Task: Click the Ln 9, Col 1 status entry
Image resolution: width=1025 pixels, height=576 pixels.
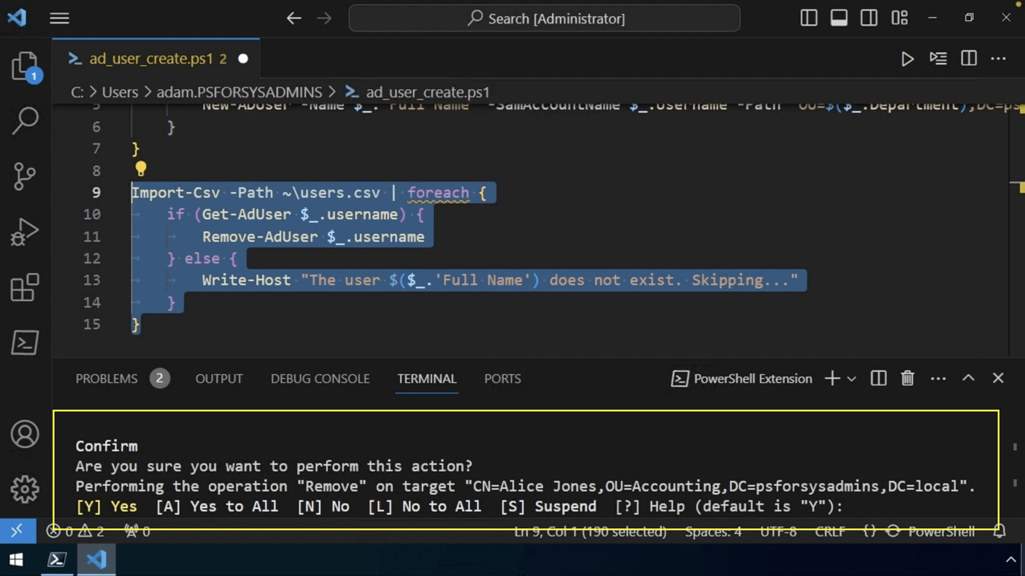Action: (590, 532)
